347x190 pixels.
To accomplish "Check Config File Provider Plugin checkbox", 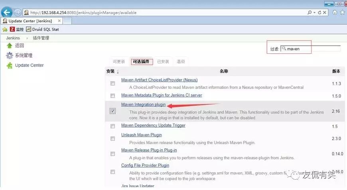I will point(112,172).
